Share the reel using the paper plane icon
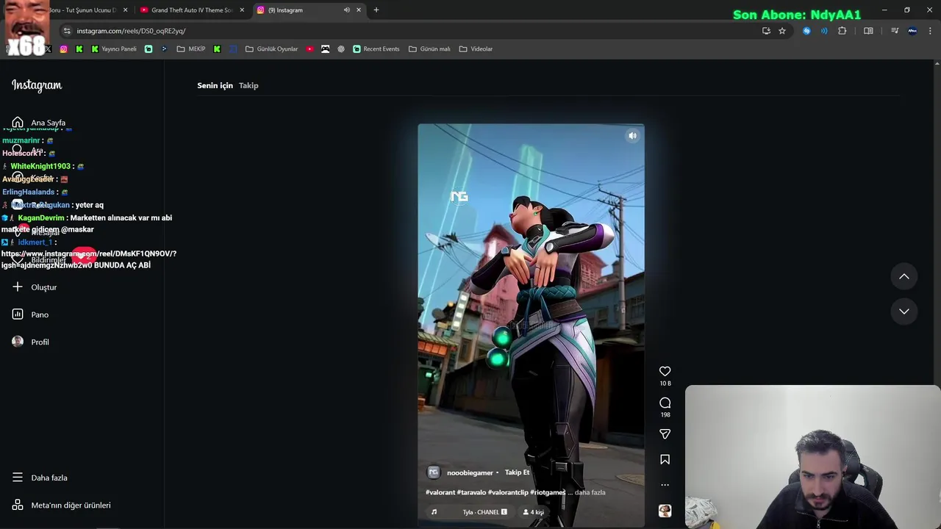Viewport: 941px width, 529px height. point(665,434)
